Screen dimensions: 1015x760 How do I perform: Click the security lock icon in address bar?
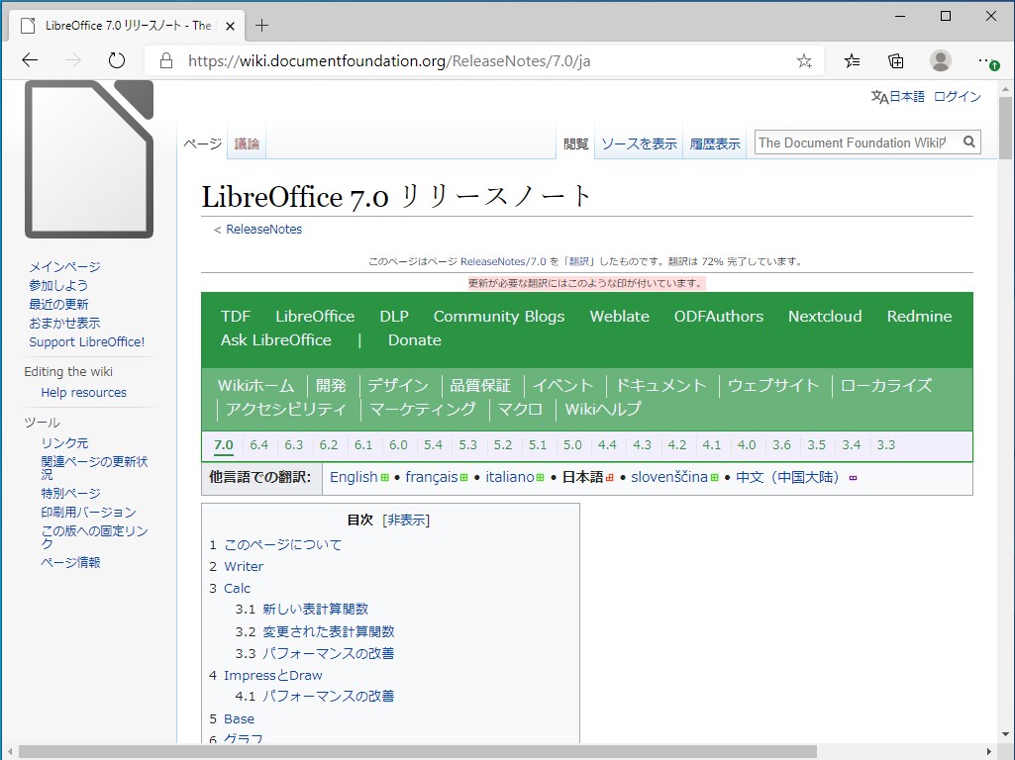pos(164,60)
